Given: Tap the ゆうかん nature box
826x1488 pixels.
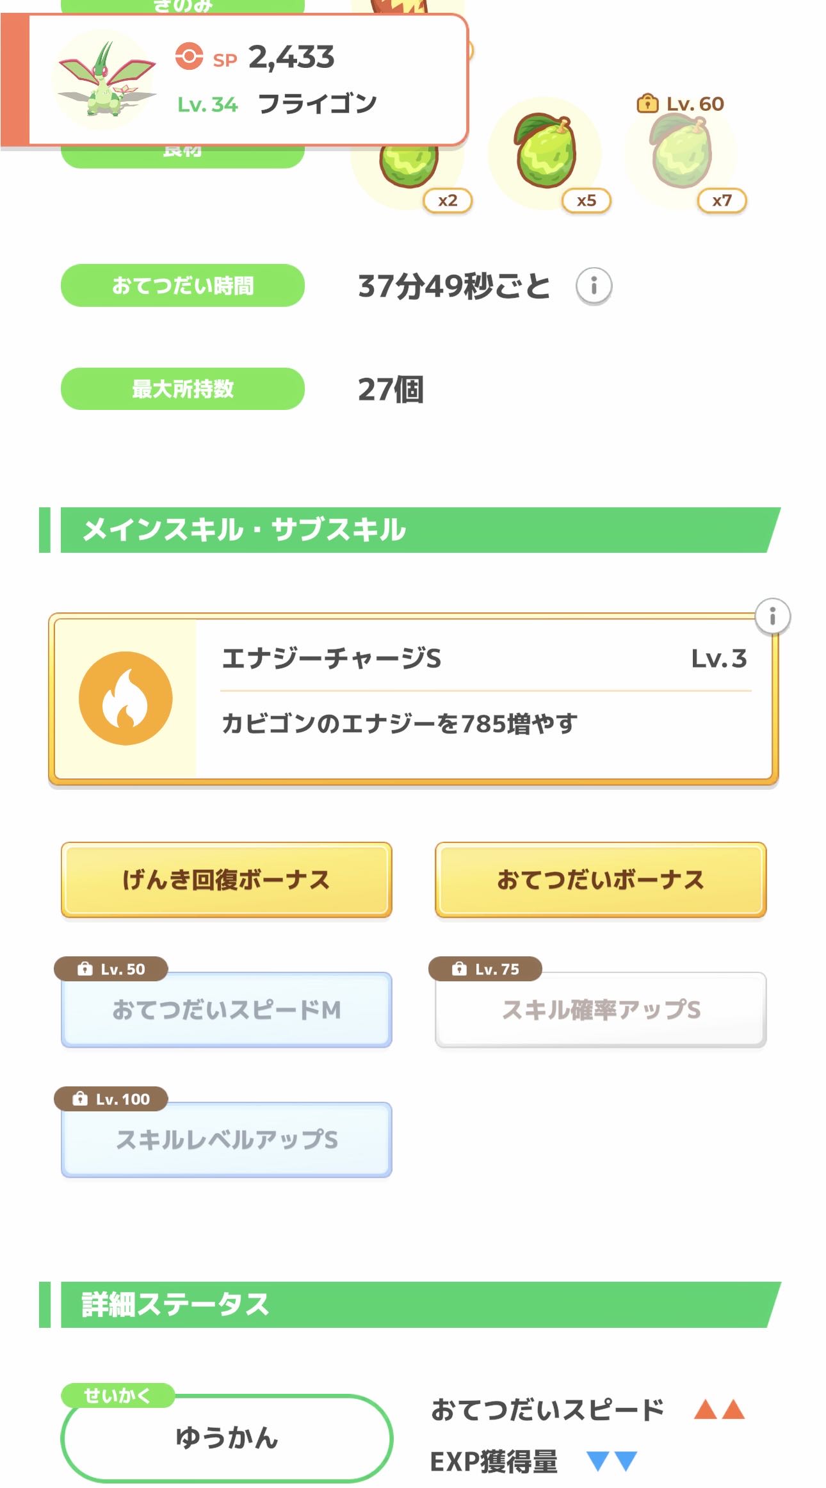Looking at the screenshot, I should (227, 1437).
